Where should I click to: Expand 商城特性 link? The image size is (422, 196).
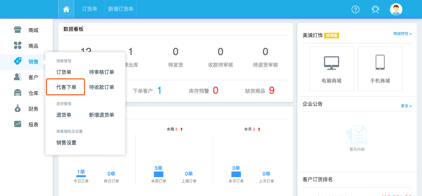[x=402, y=34]
